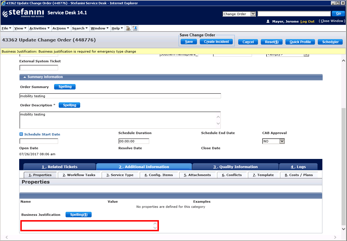Click the user profile icon next to Mayer, Jerome

coord(268,21)
